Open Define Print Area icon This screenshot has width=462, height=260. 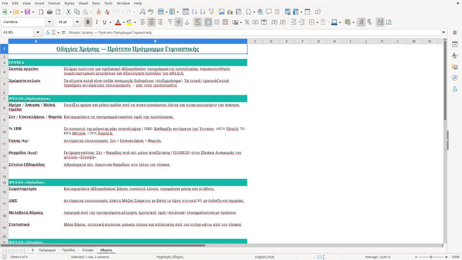tap(287, 12)
